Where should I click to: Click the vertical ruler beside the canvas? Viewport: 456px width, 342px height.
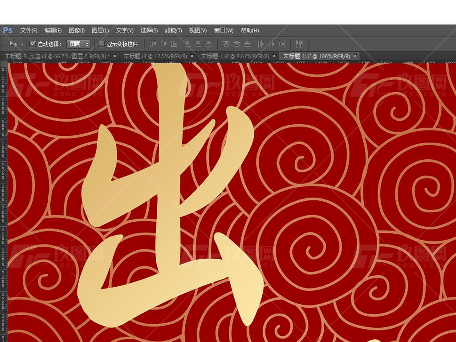(x=4, y=203)
